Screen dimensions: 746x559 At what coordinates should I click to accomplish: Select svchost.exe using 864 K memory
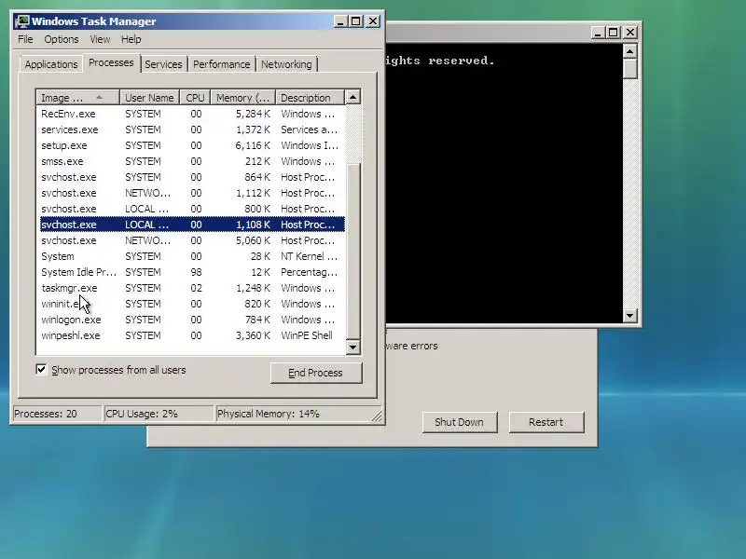click(x=192, y=177)
